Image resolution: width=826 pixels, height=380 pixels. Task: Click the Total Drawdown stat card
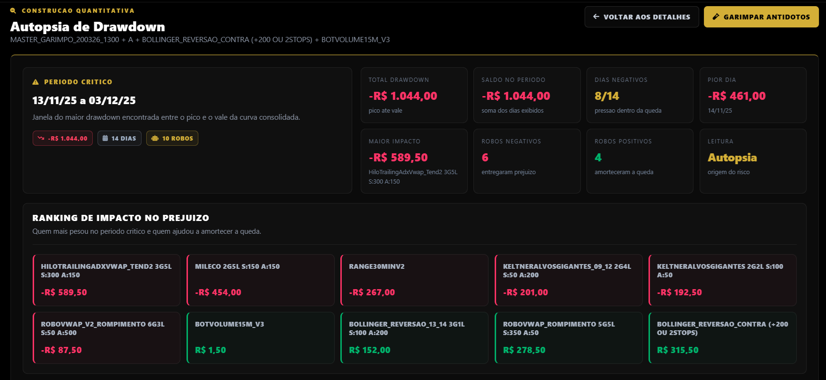coord(414,95)
